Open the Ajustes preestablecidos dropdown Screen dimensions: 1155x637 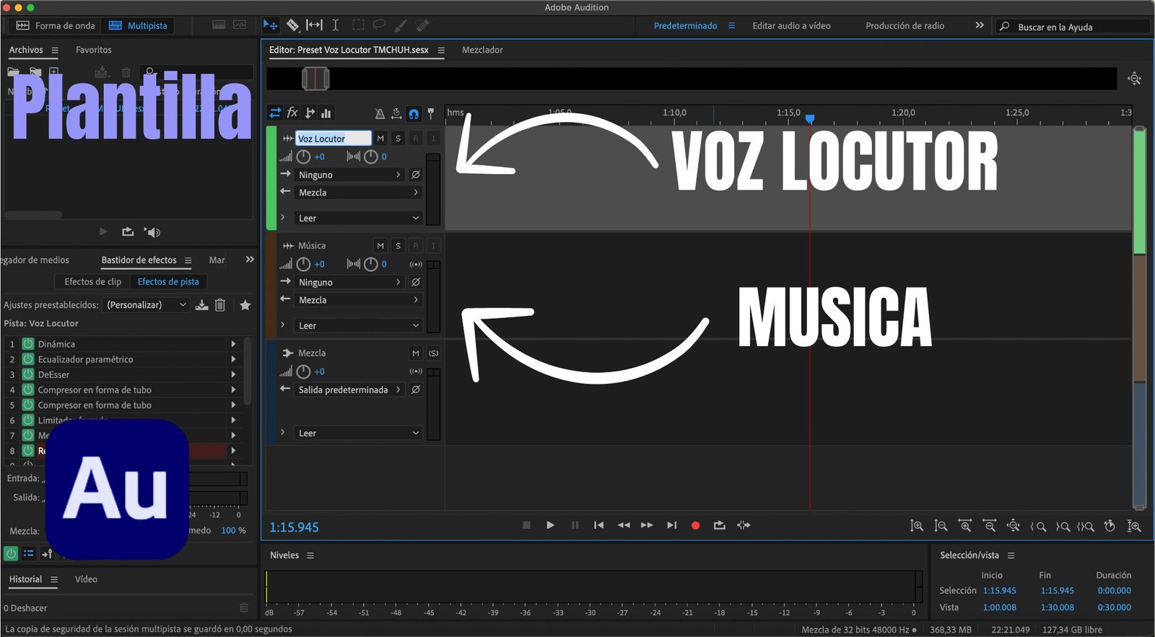click(x=146, y=305)
